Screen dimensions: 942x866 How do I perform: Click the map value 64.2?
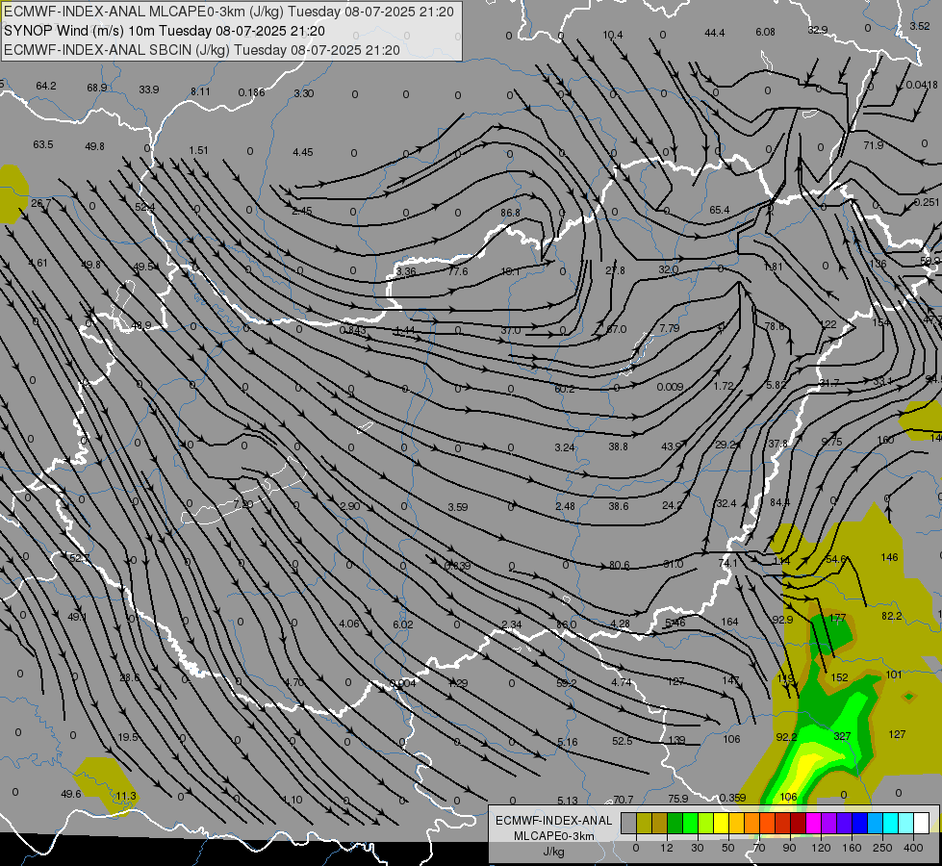tap(45, 86)
